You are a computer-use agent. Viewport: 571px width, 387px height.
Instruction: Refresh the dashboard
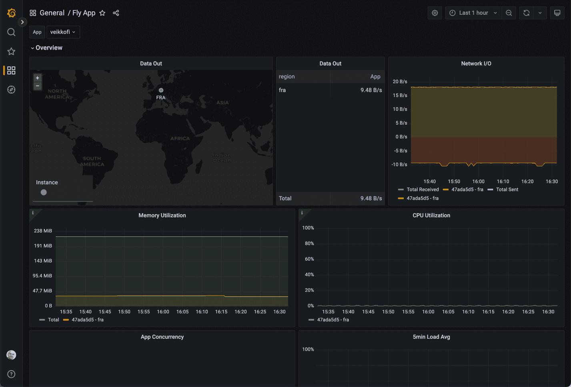tap(527, 13)
